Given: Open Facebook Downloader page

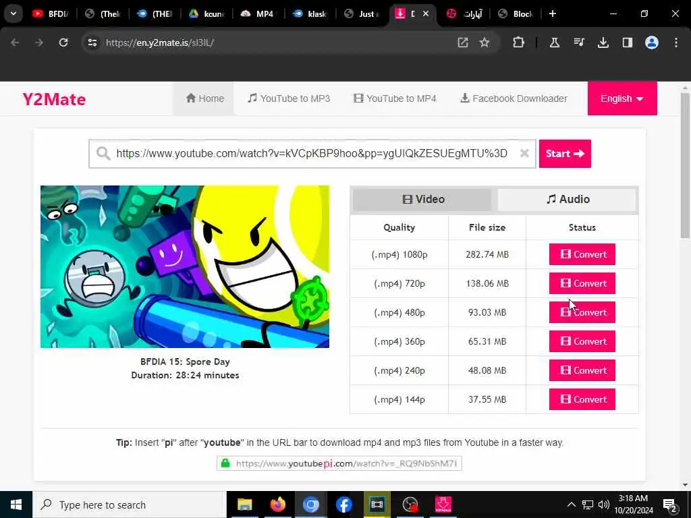Looking at the screenshot, I should pyautogui.click(x=514, y=98).
